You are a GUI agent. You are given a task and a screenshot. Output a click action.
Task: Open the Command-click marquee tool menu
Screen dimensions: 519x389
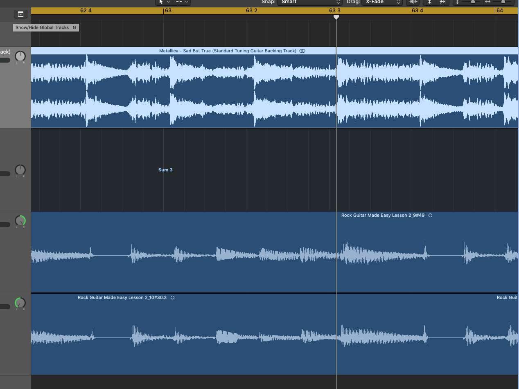(x=182, y=2)
